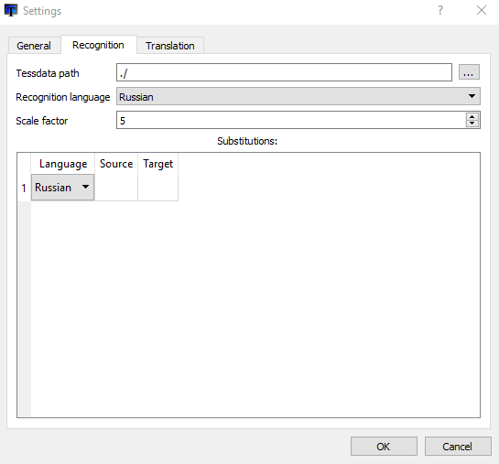Screen dimensions: 499x464
Task: Click the application icon in title bar
Action: tap(11, 10)
